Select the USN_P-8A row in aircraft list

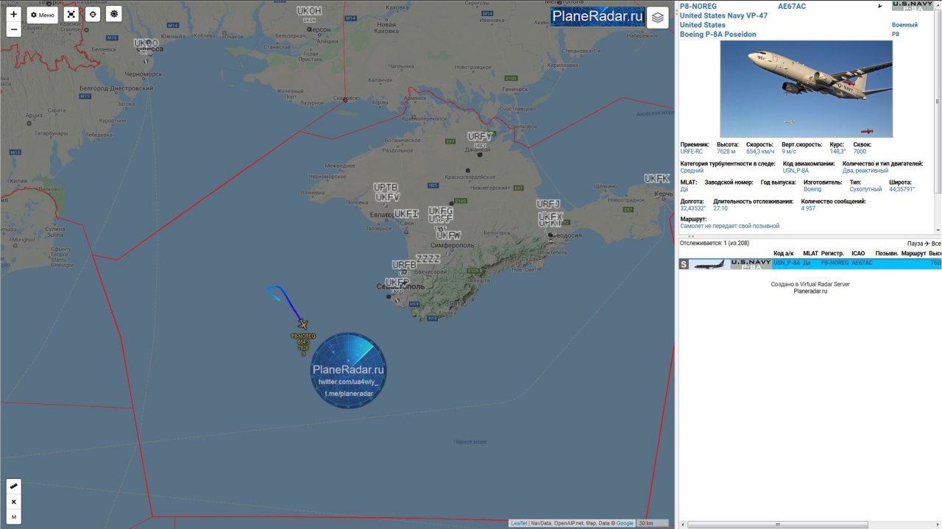810,263
